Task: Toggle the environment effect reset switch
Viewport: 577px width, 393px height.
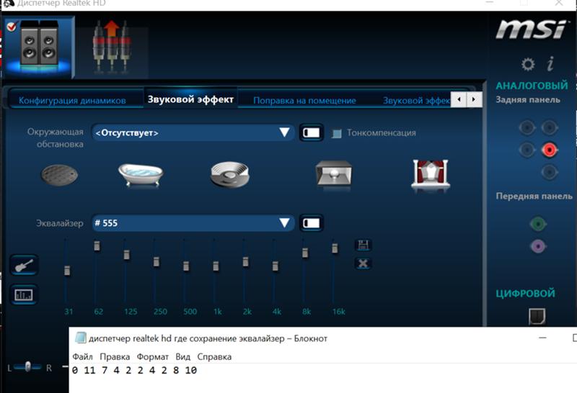Action: [312, 132]
